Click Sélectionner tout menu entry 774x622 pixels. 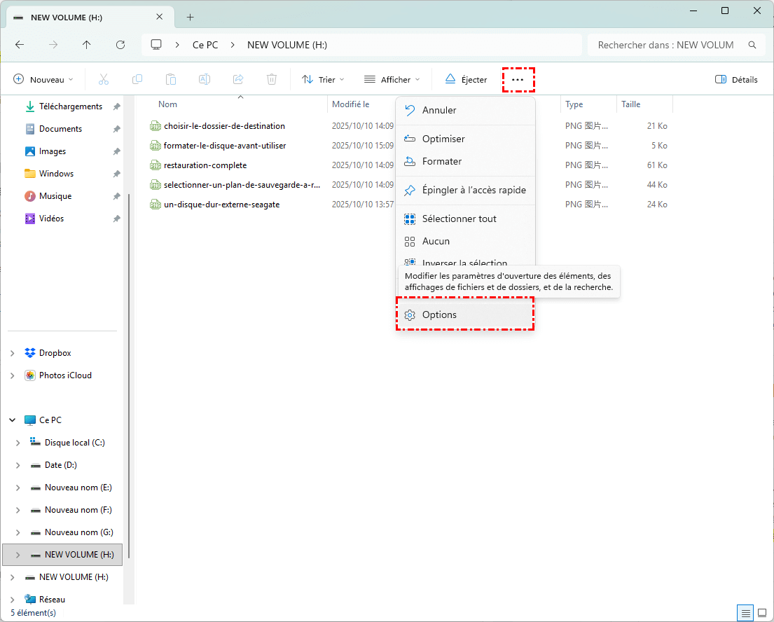pyautogui.click(x=459, y=219)
